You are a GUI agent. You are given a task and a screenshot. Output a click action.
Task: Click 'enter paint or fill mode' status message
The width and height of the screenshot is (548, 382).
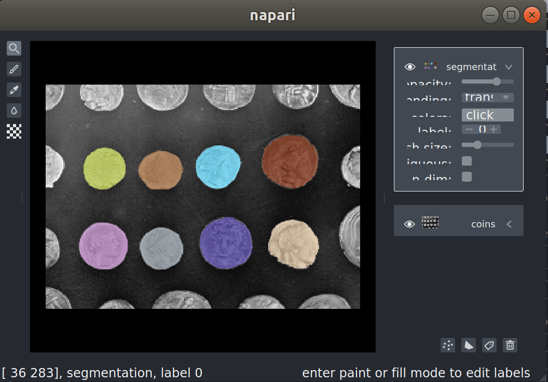[416, 373]
